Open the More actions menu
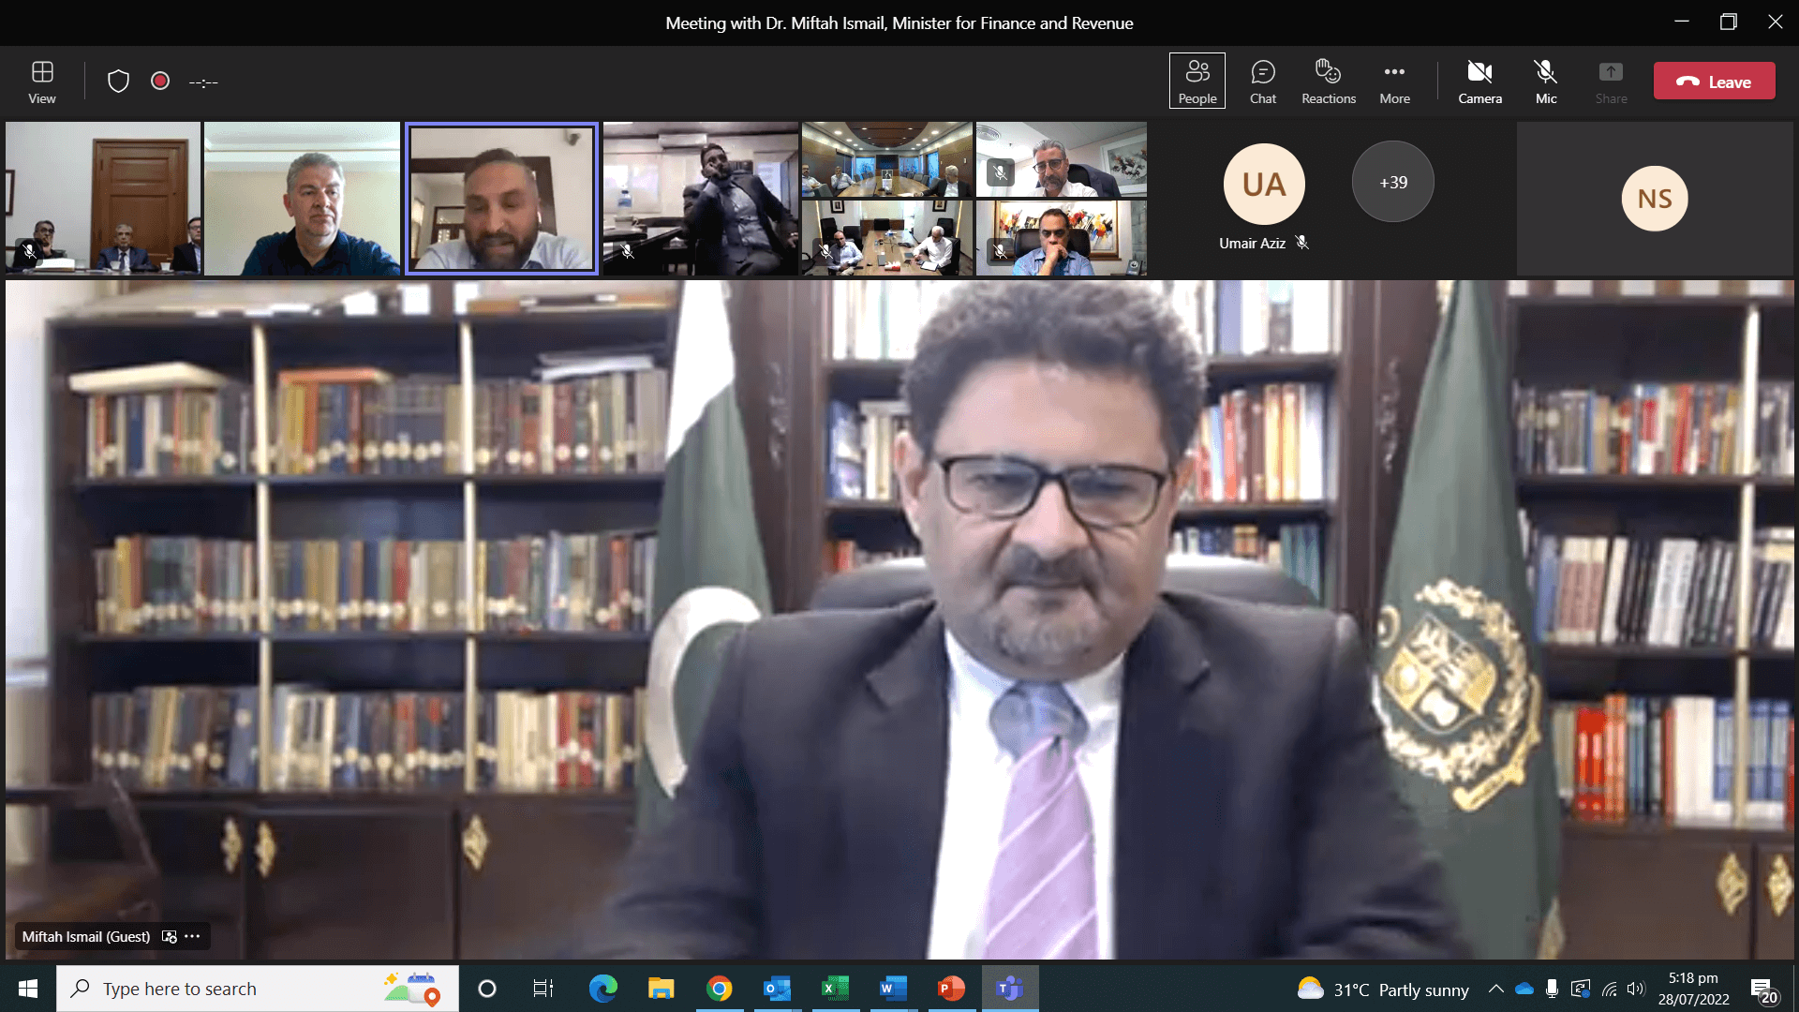Image resolution: width=1799 pixels, height=1012 pixels. pyautogui.click(x=1394, y=81)
